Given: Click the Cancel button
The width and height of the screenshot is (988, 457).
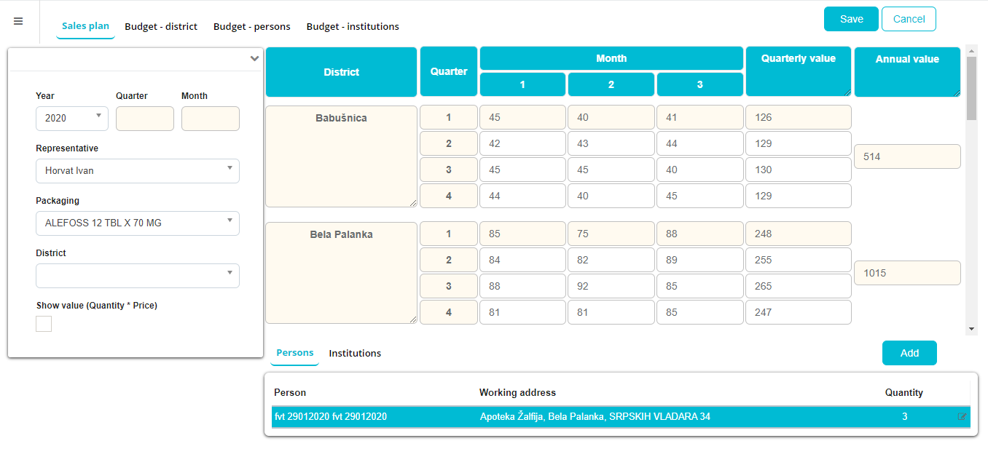Looking at the screenshot, I should coord(909,19).
